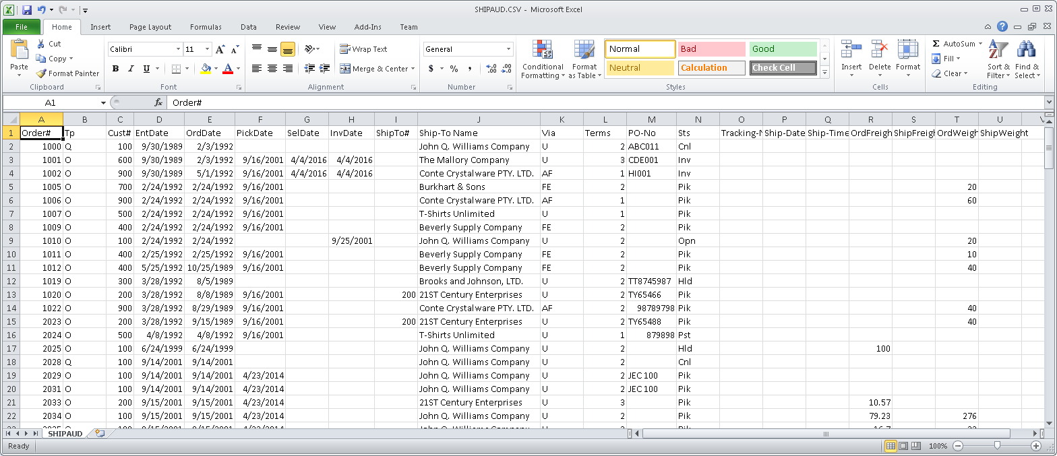The image size is (1057, 456).
Task: Switch to the Page Layout tab
Action: click(x=150, y=27)
